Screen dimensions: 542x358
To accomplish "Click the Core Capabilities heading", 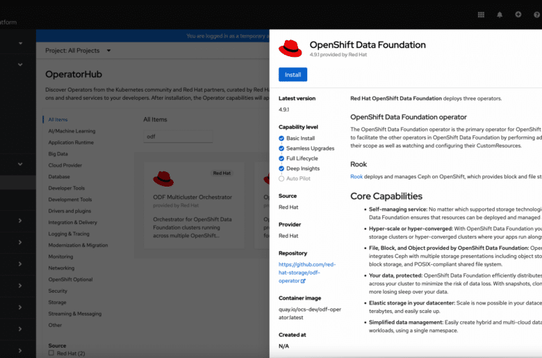I will (x=386, y=196).
